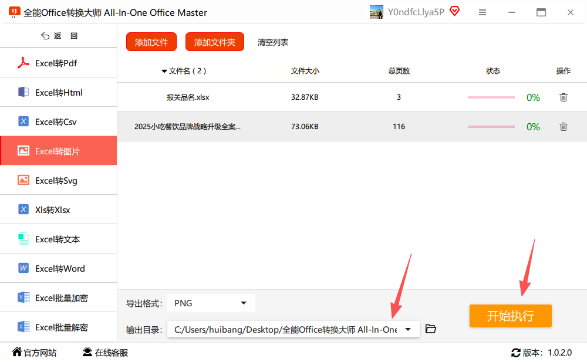Click the version refresh icon
The height and width of the screenshot is (362, 587).
pyautogui.click(x=516, y=353)
